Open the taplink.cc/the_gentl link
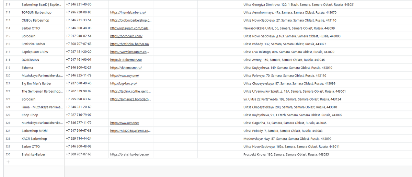Viewport: 412px width, 177px height. pyautogui.click(x=130, y=91)
